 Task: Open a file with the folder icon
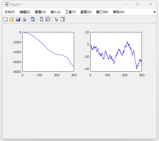(12, 19)
